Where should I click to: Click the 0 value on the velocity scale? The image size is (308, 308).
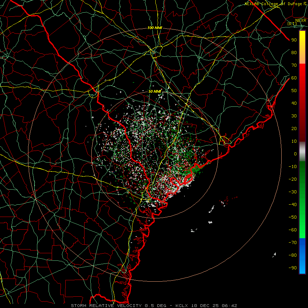click(x=295, y=154)
